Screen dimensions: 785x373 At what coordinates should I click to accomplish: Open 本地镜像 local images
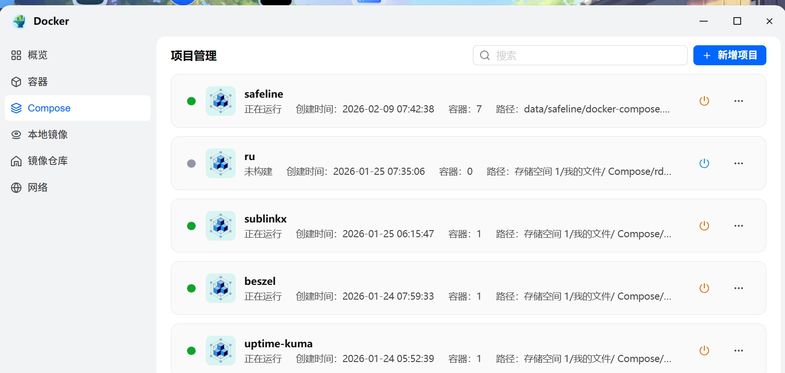point(78,135)
